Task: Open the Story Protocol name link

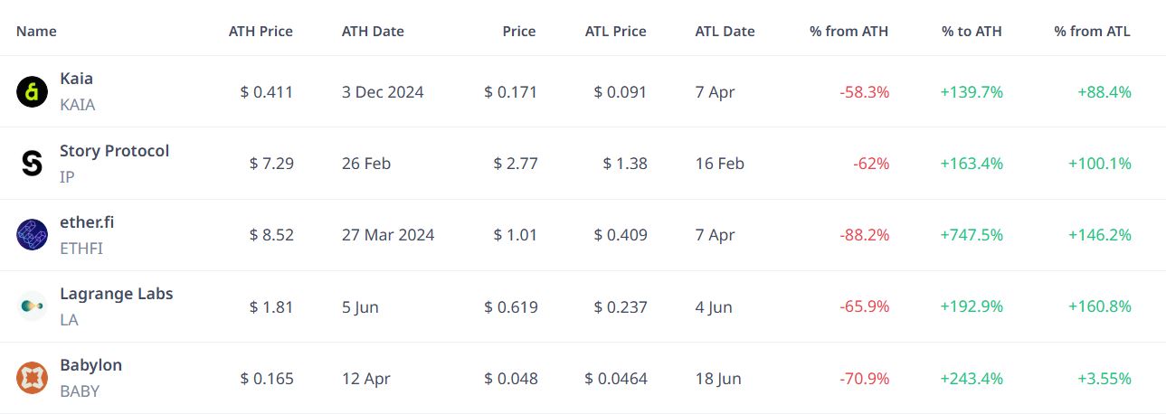Action: pyautogui.click(x=114, y=151)
